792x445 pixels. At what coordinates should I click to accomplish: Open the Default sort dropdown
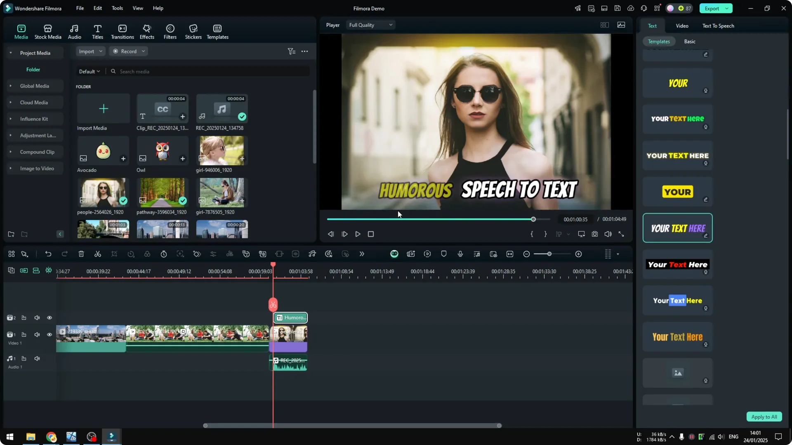(90, 72)
